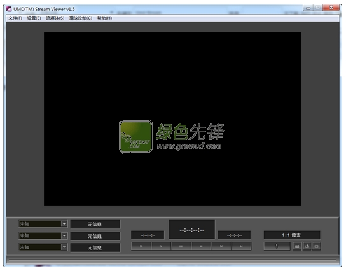The height and width of the screenshot is (271, 346).
Task: Click the black video preview area
Action: coord(172,119)
